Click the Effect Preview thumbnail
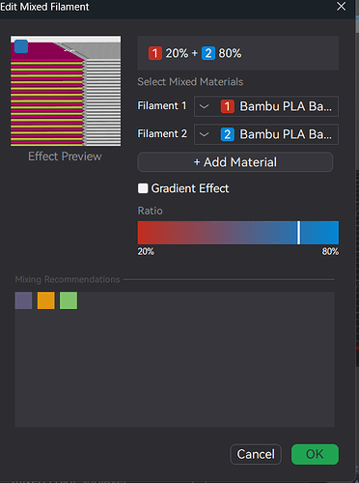This screenshot has width=359, height=483. click(66, 91)
